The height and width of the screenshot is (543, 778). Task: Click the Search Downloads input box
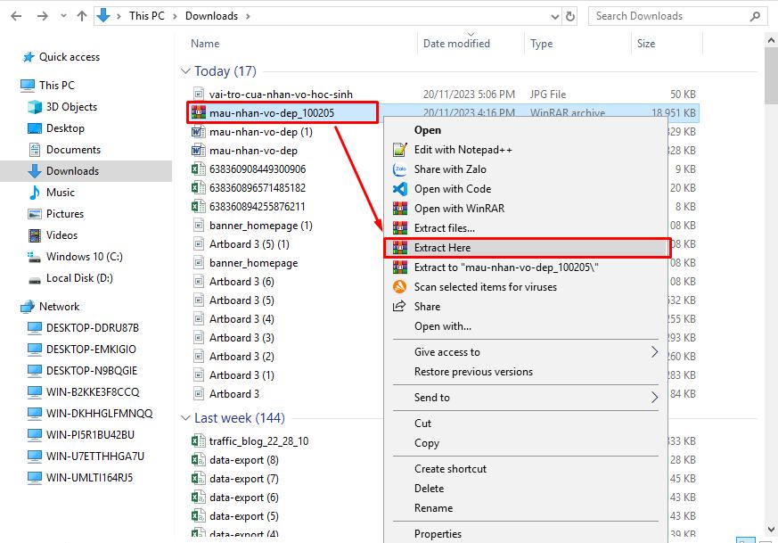click(x=677, y=16)
